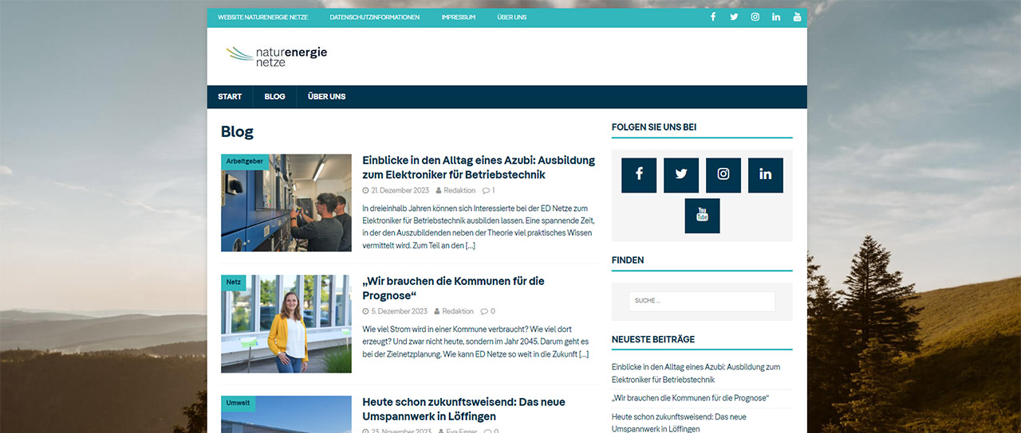Open Impressum in top bar
Viewport: 1021px width, 433px height.
[x=458, y=17]
